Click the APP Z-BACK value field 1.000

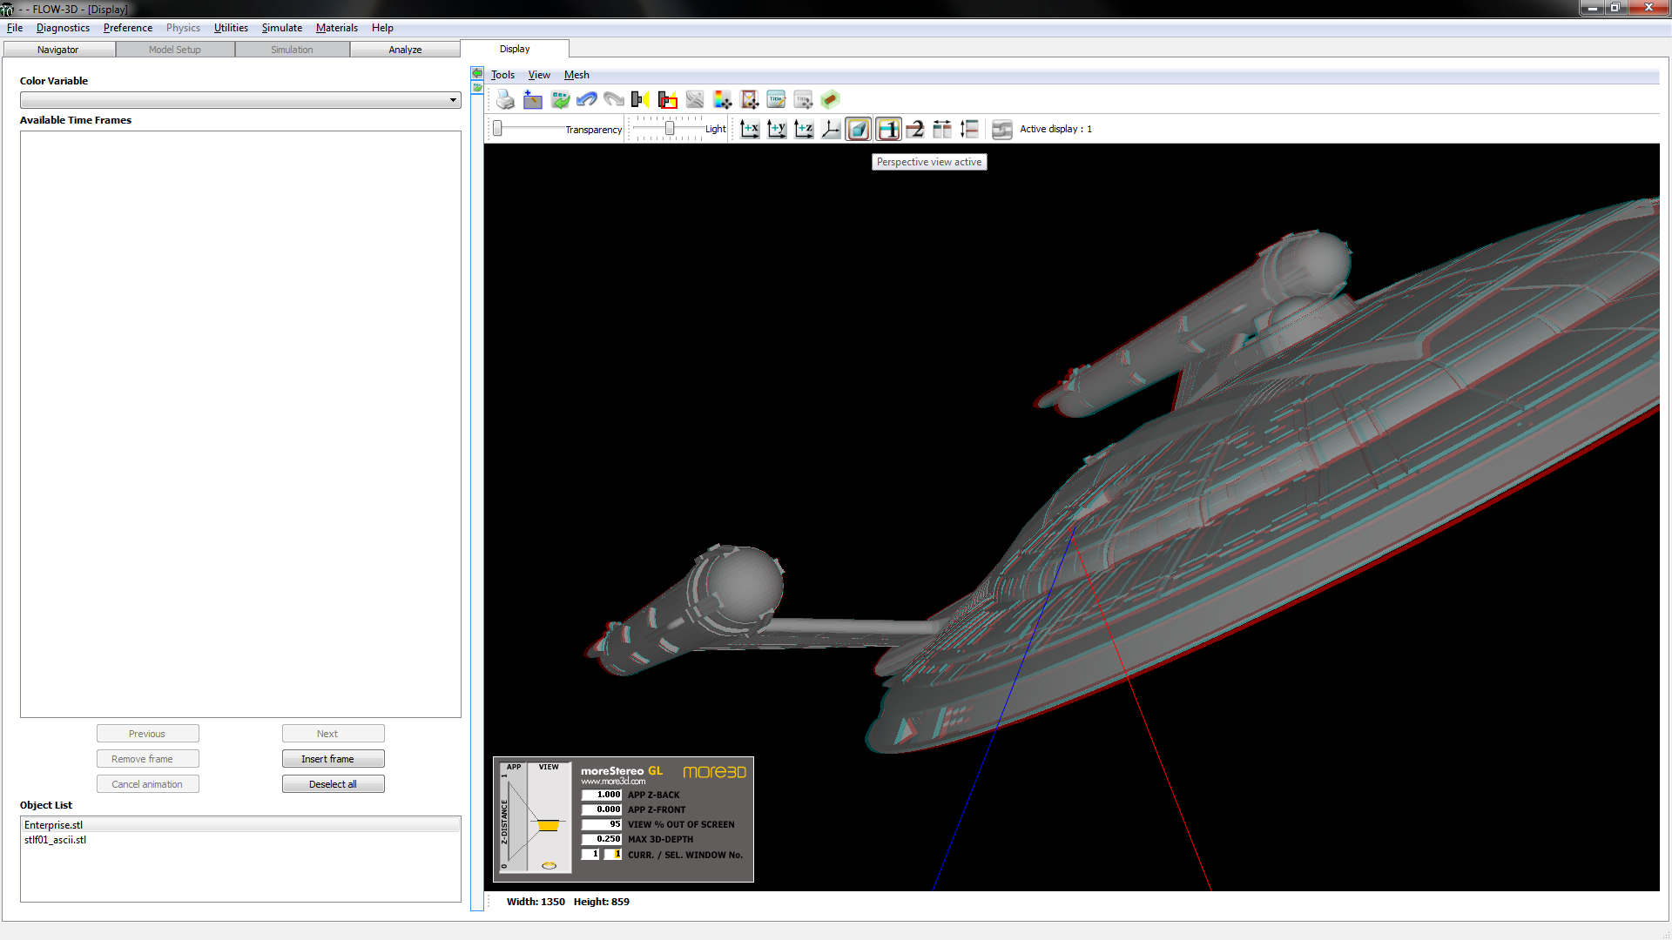(602, 795)
